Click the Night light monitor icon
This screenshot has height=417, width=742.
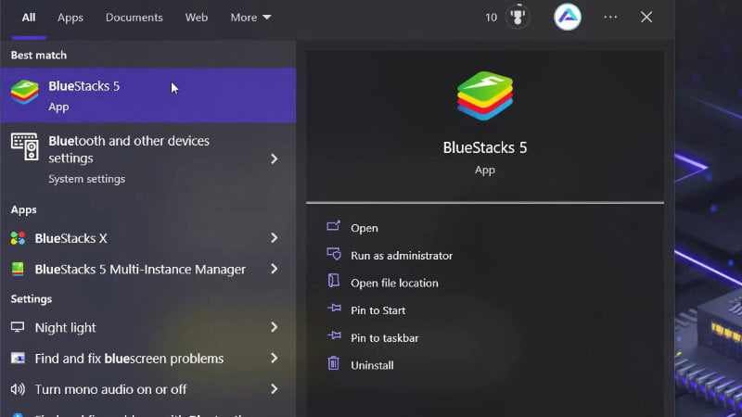pyautogui.click(x=18, y=328)
